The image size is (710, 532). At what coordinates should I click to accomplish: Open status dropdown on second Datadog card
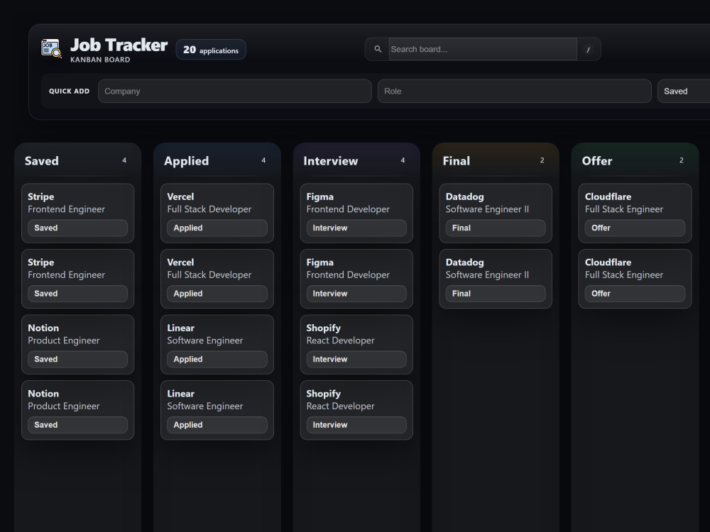(496, 294)
